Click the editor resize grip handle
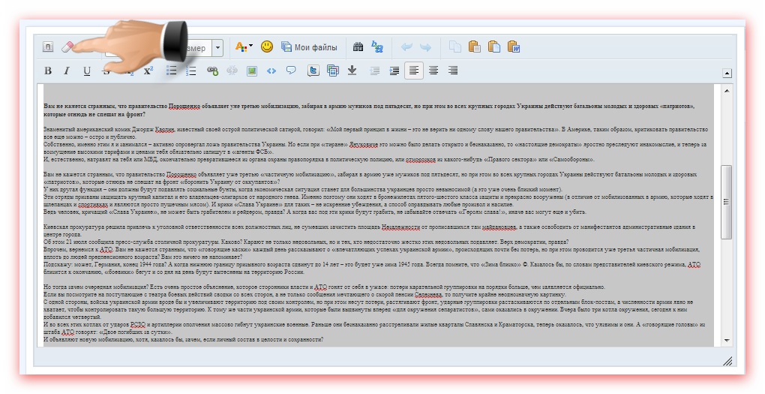 (x=727, y=361)
